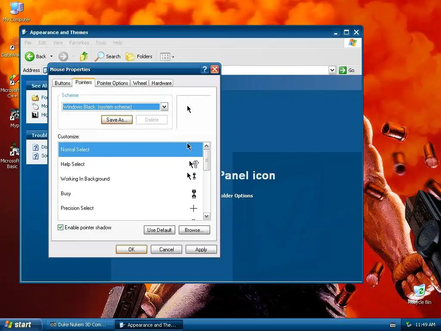Click the system tray network icon
This screenshot has width=441, height=331.
(x=409, y=325)
